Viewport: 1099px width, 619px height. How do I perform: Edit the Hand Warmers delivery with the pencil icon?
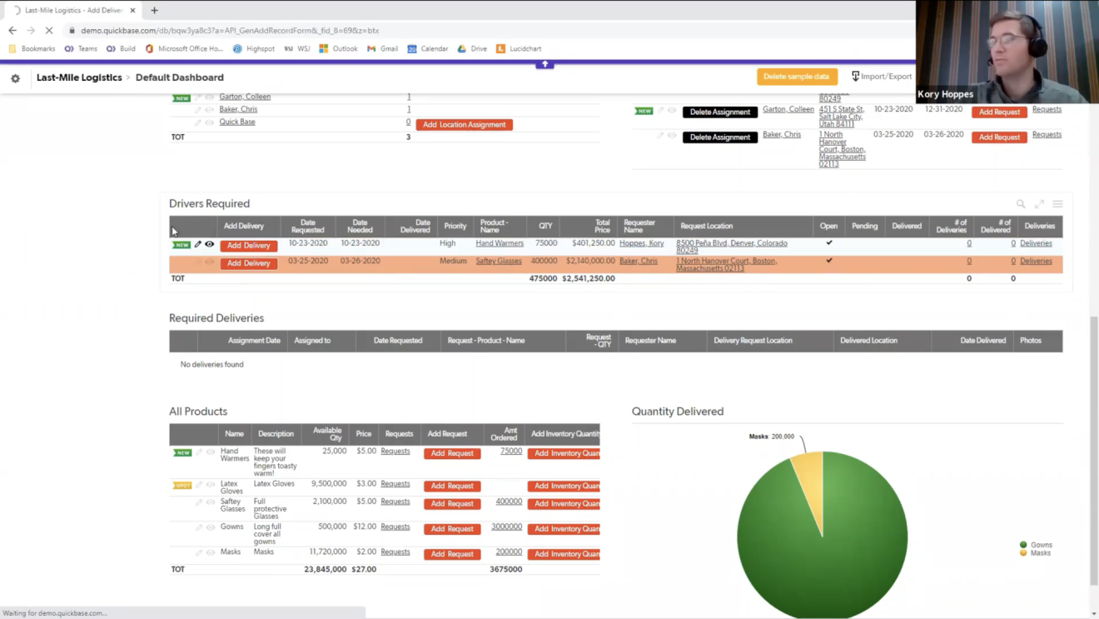pos(197,243)
